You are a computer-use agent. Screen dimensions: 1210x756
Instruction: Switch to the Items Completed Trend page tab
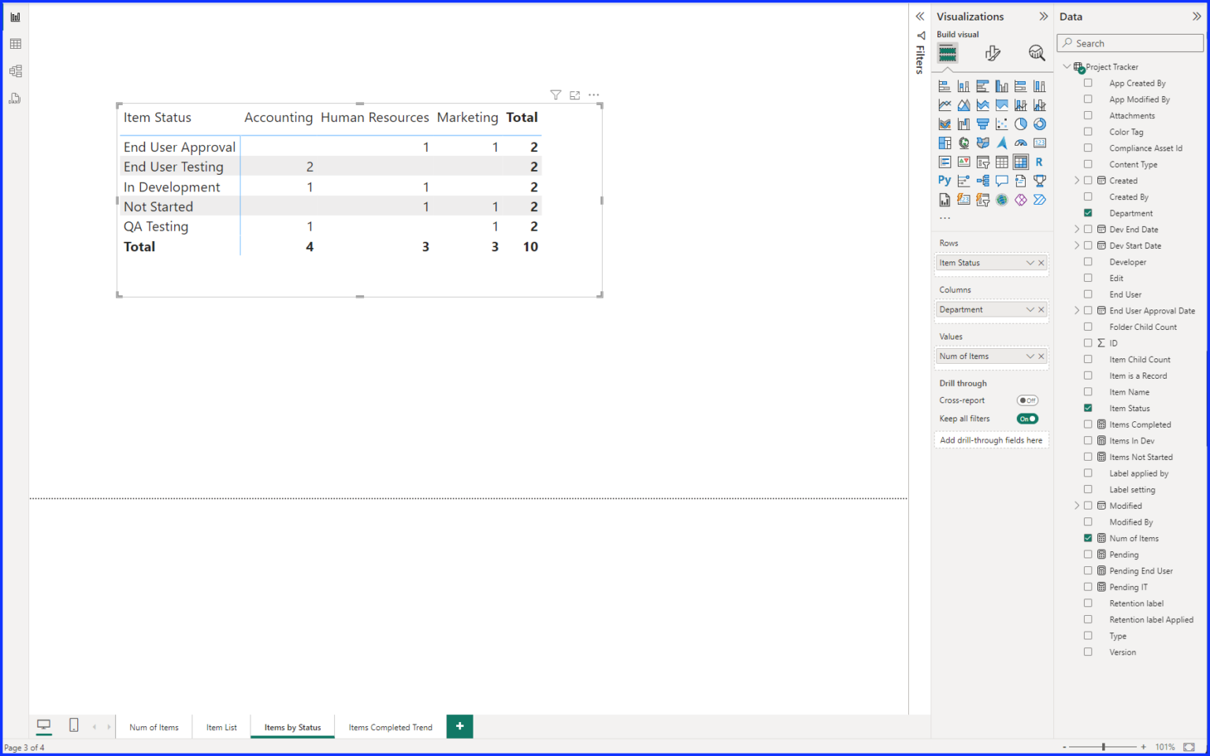tap(391, 726)
